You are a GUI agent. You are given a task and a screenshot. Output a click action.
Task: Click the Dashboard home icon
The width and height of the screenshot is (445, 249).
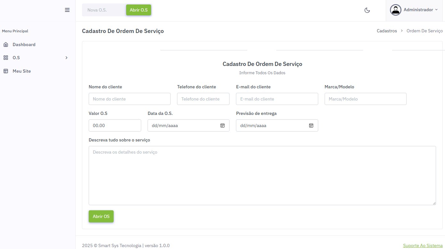click(x=6, y=44)
